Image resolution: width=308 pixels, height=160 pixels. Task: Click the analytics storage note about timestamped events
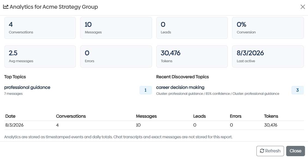pos(118,137)
